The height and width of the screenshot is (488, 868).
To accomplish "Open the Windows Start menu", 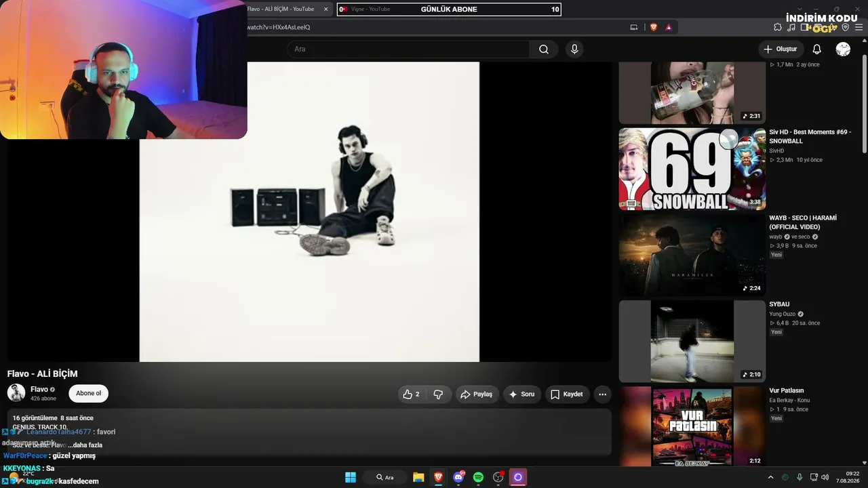I will pos(351,477).
